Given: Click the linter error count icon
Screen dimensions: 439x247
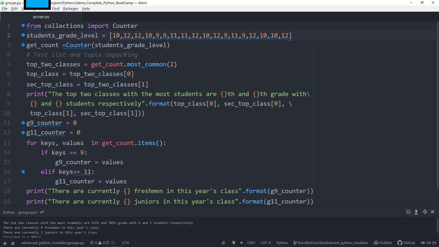Looking at the screenshot, I should 91,243.
